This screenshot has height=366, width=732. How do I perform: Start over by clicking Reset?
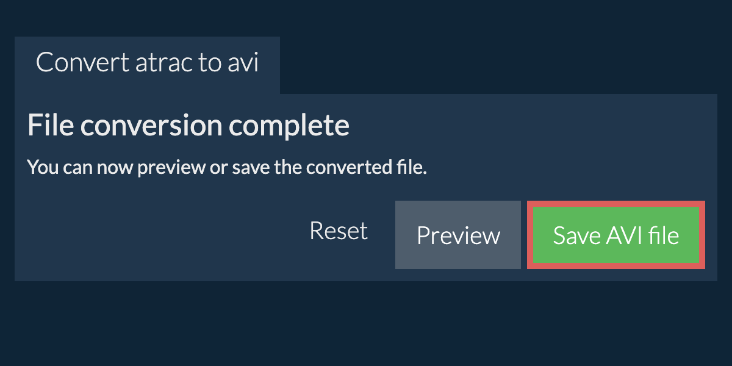pyautogui.click(x=339, y=231)
